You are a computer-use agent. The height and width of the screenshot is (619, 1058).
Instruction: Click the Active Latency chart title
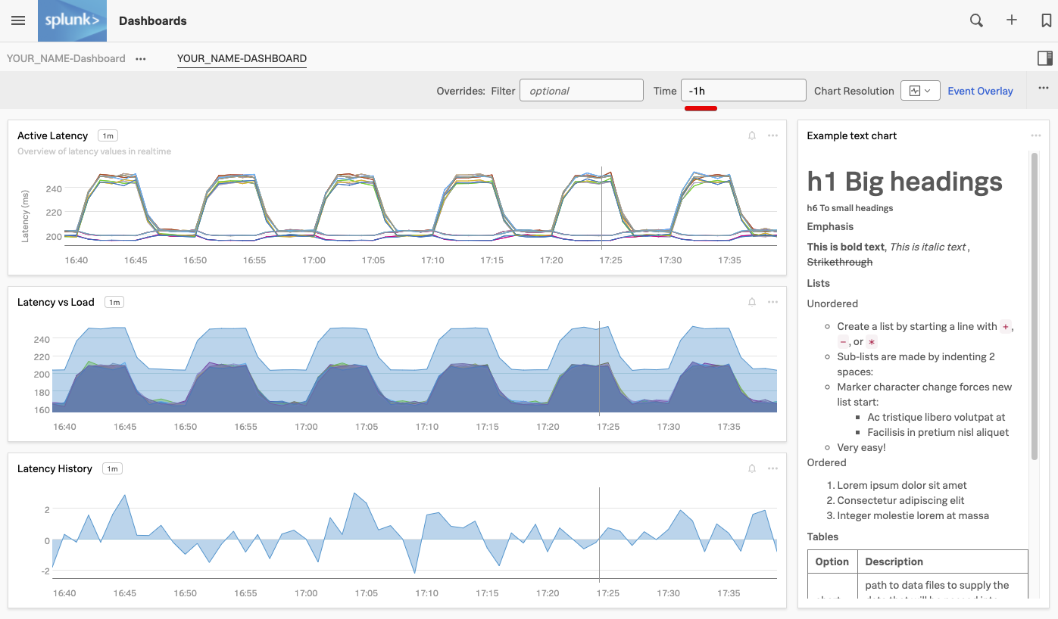point(52,135)
